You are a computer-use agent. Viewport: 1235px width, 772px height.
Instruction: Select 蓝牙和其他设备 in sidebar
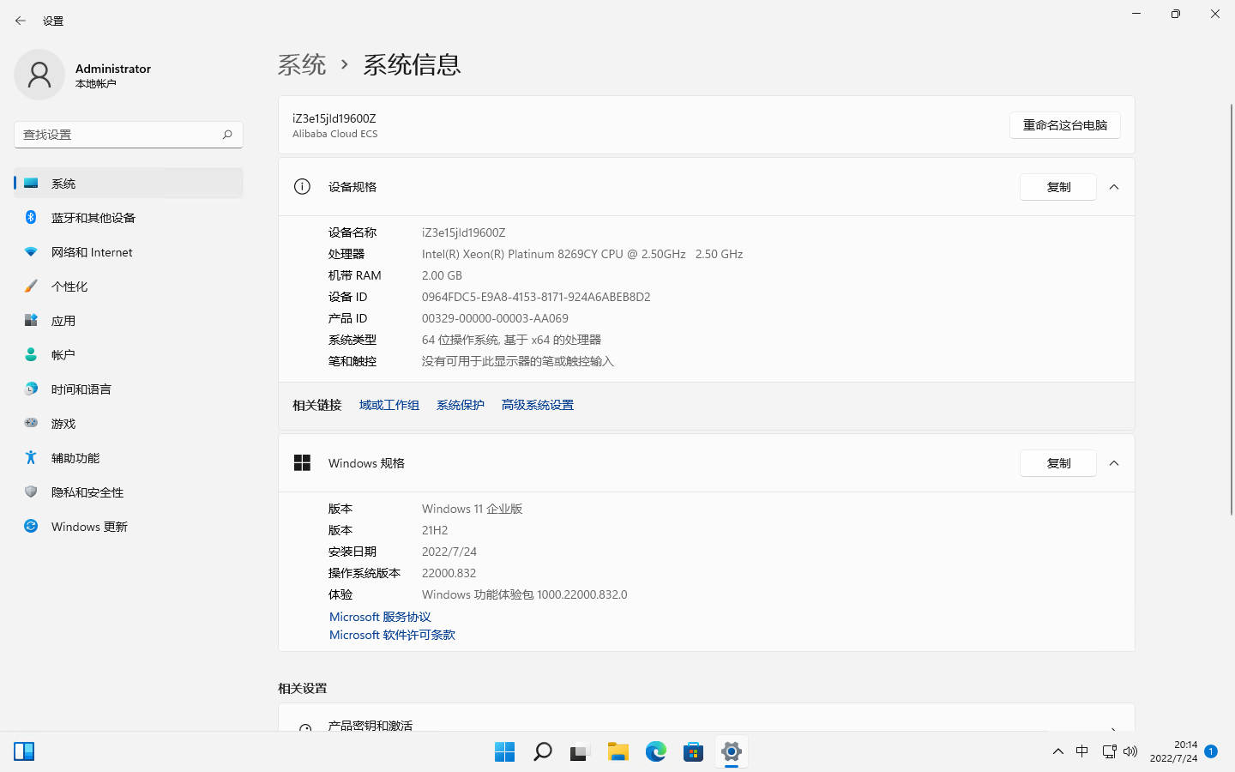[129, 218]
